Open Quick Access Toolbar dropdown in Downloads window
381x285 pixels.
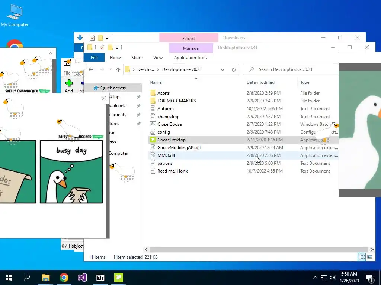pos(107,38)
